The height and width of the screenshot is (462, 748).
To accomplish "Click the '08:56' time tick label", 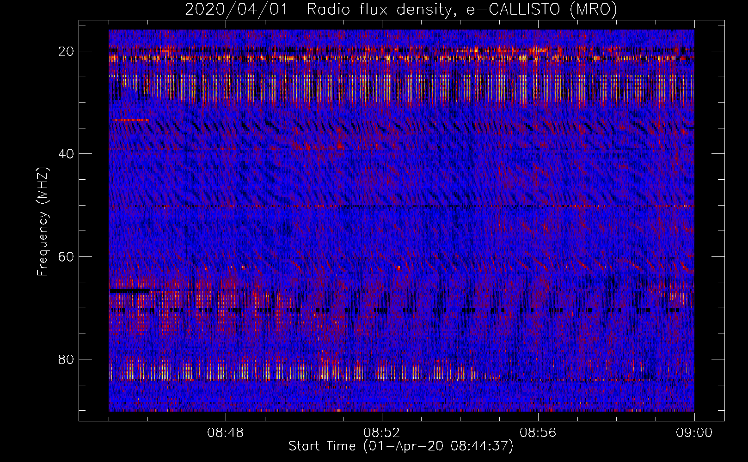I will tap(538, 433).
